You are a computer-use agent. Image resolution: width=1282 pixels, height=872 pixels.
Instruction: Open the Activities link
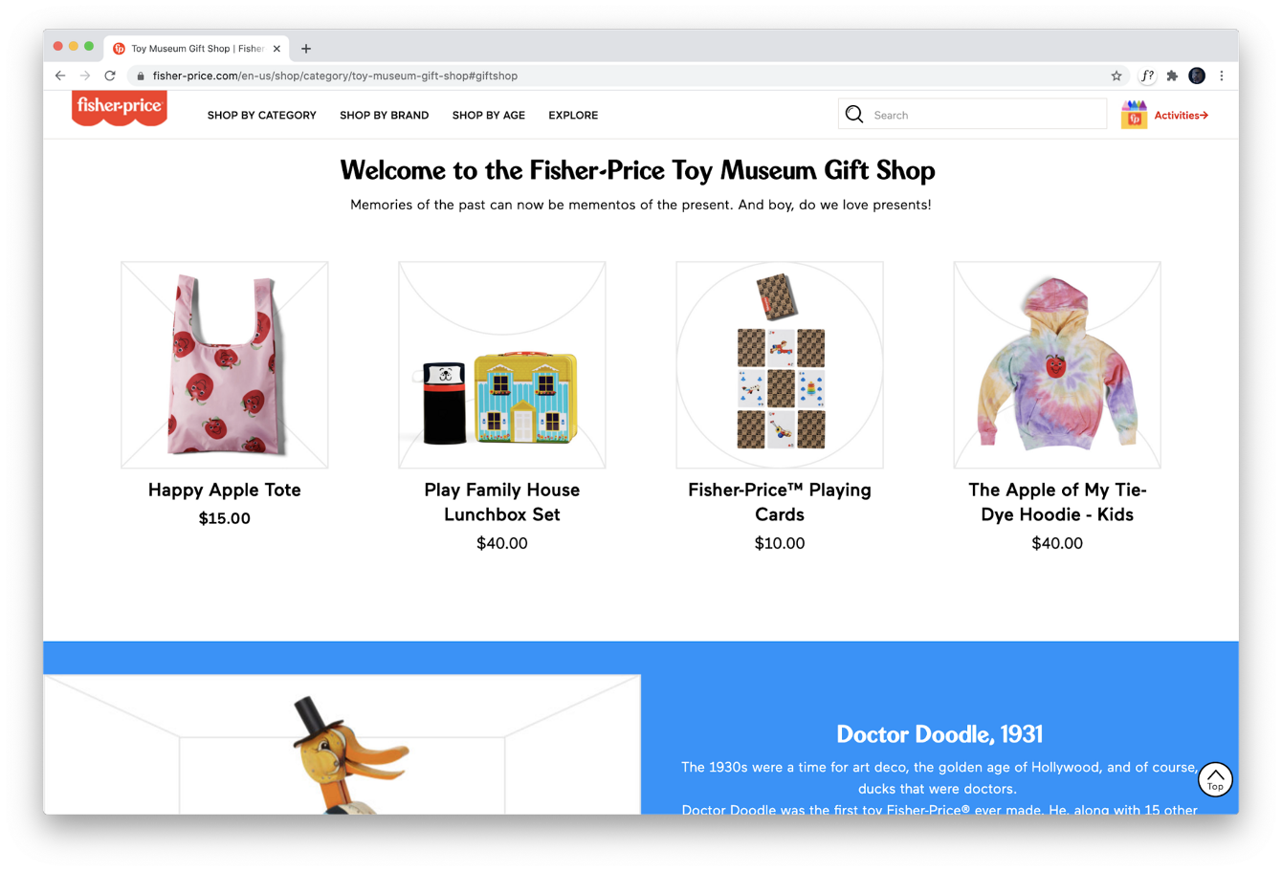1181,115
